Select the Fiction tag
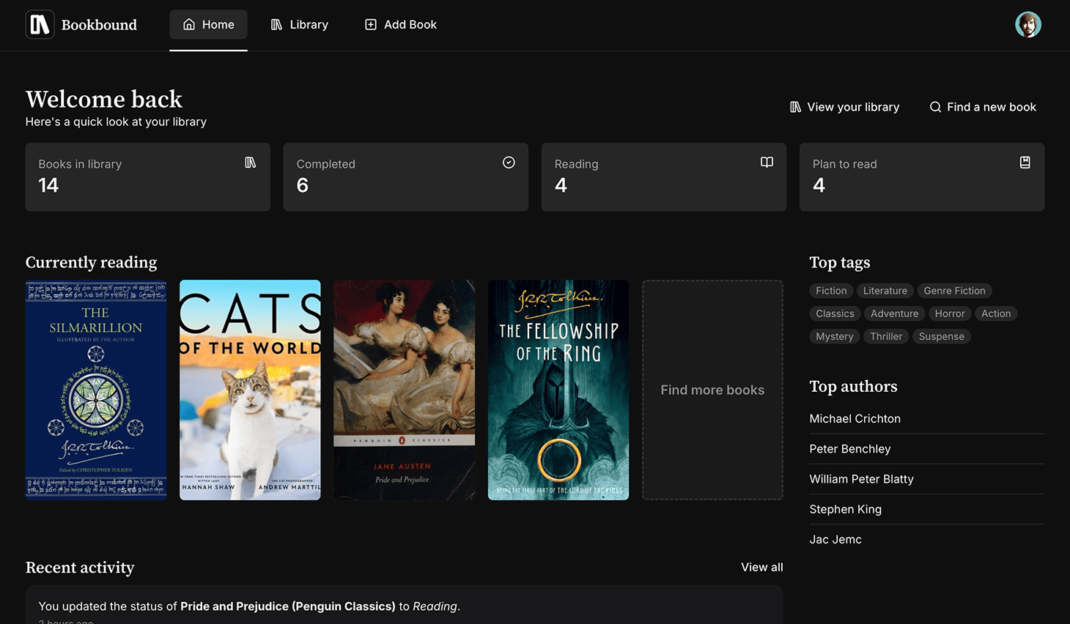1070x624 pixels. tap(831, 291)
